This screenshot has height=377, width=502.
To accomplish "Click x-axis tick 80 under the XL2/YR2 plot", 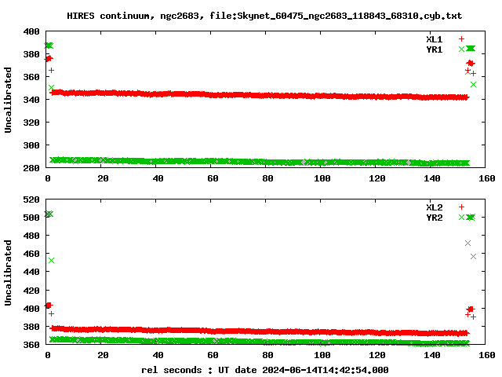I will [x=267, y=355].
